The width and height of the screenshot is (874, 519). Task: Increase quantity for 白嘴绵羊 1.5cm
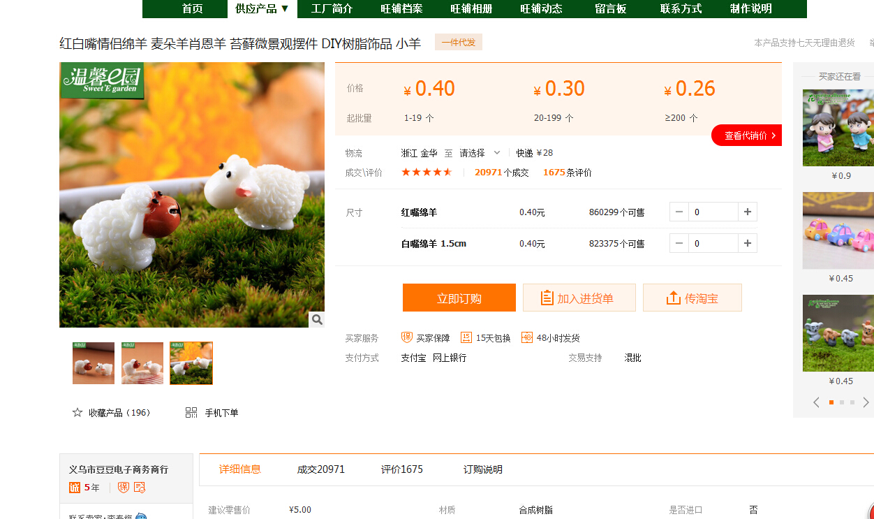coord(748,243)
